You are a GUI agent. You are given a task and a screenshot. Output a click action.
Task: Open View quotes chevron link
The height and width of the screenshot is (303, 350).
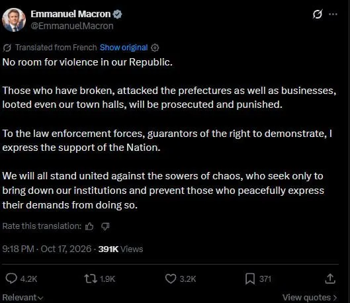click(x=310, y=298)
